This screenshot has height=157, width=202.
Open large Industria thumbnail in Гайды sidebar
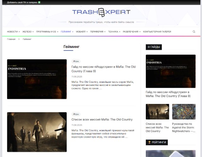click(x=170, y=71)
